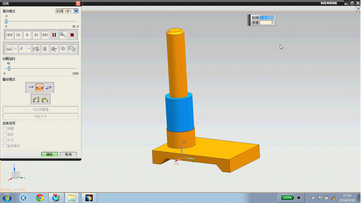The height and width of the screenshot is (203, 361).
Task: Open the taskbar clock showing 17:34
Action: click(347, 198)
